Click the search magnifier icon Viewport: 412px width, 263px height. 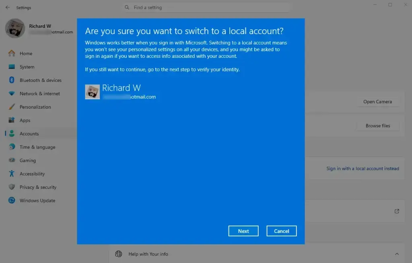coord(127,7)
